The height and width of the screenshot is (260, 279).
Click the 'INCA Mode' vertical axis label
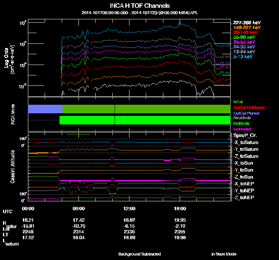tap(13, 114)
